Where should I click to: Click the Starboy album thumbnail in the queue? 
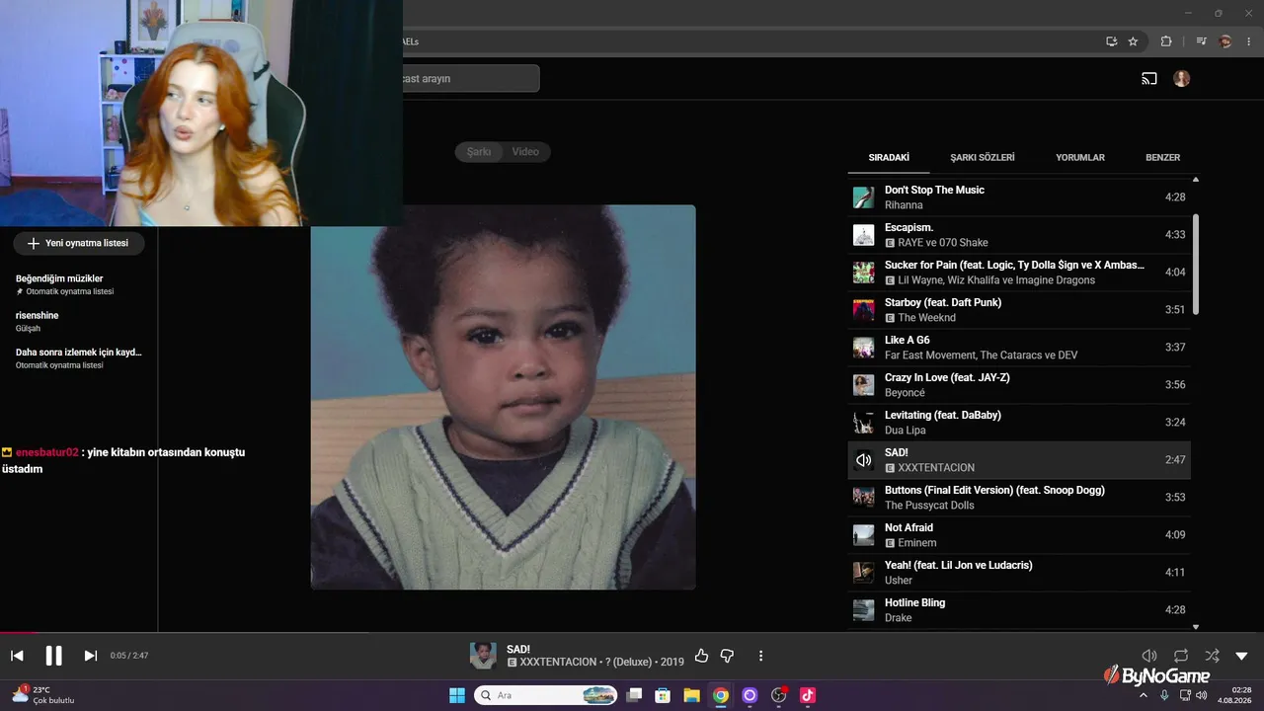(863, 310)
